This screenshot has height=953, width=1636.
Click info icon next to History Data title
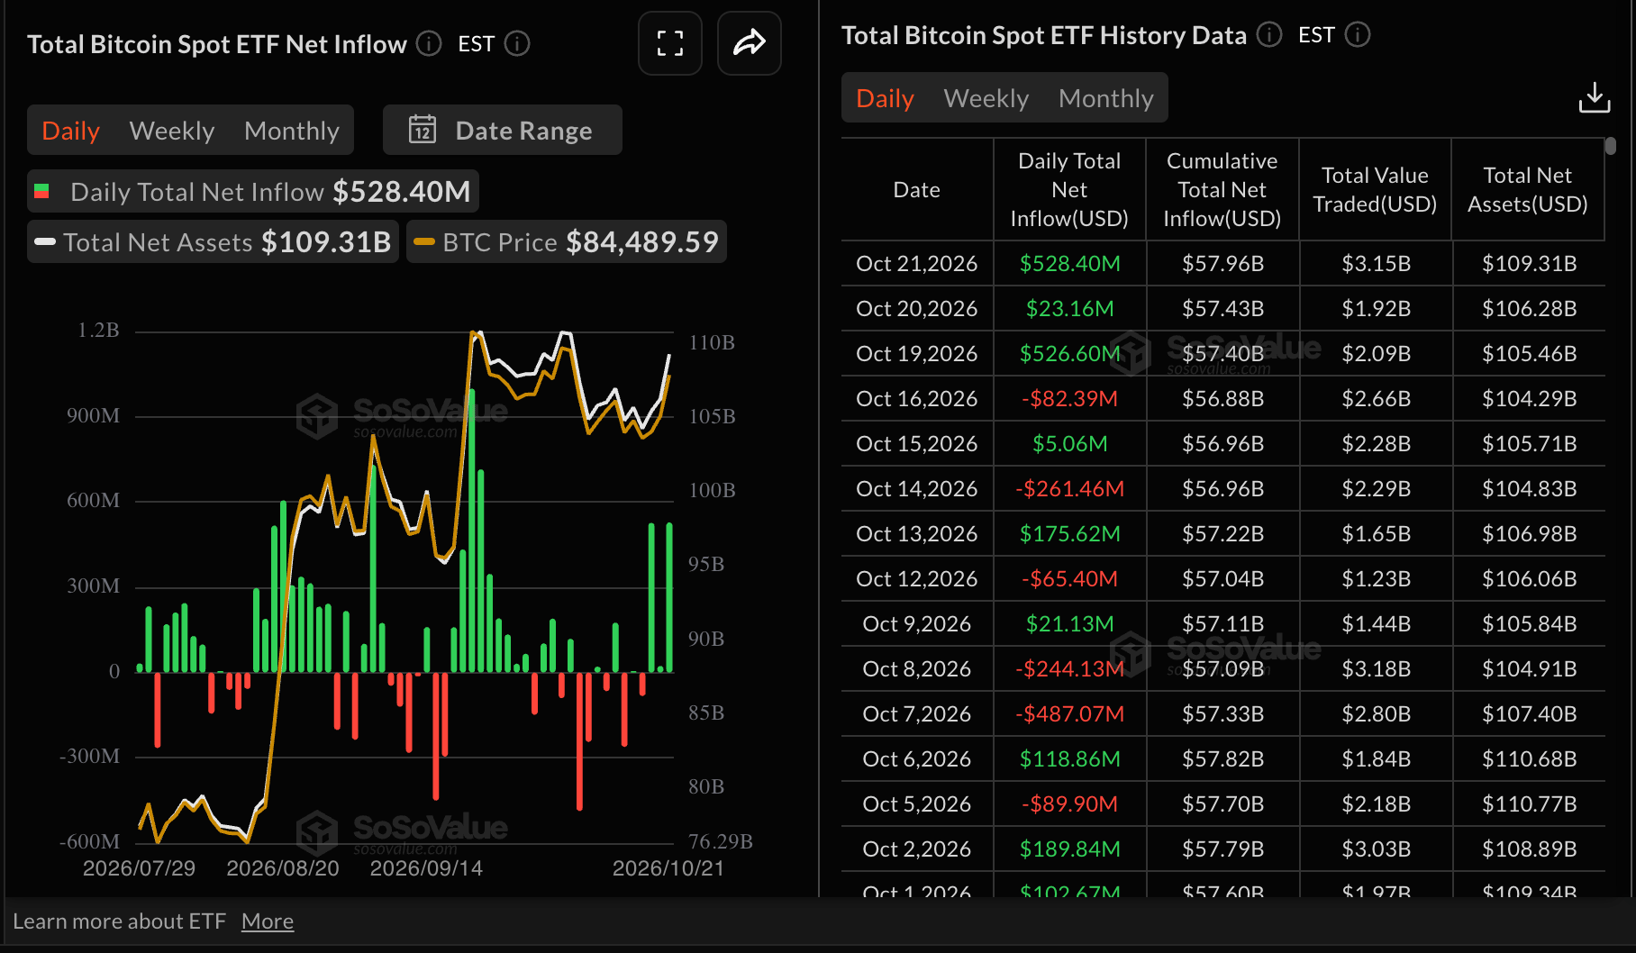(x=1268, y=34)
